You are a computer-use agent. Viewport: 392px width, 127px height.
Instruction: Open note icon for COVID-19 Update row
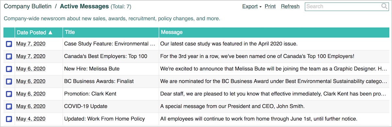9,106
